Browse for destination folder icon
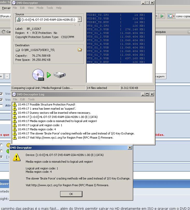Screen dimensions: 190x210 point(80,50)
